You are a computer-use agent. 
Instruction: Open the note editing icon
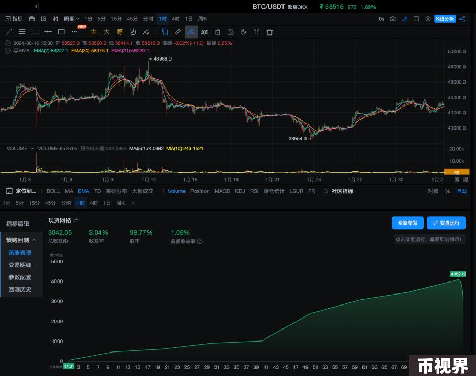(x=230, y=32)
